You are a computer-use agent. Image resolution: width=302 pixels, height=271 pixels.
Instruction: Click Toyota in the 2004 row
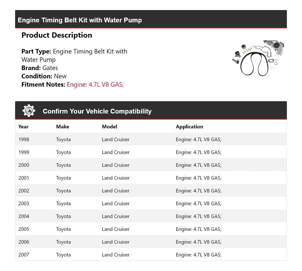pos(64,216)
